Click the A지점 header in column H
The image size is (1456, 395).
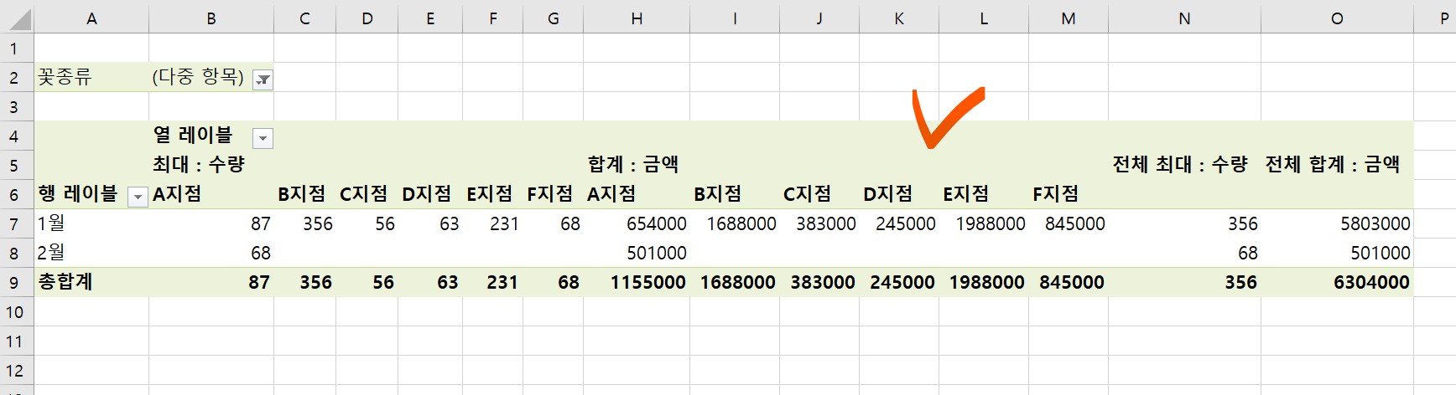tap(611, 194)
